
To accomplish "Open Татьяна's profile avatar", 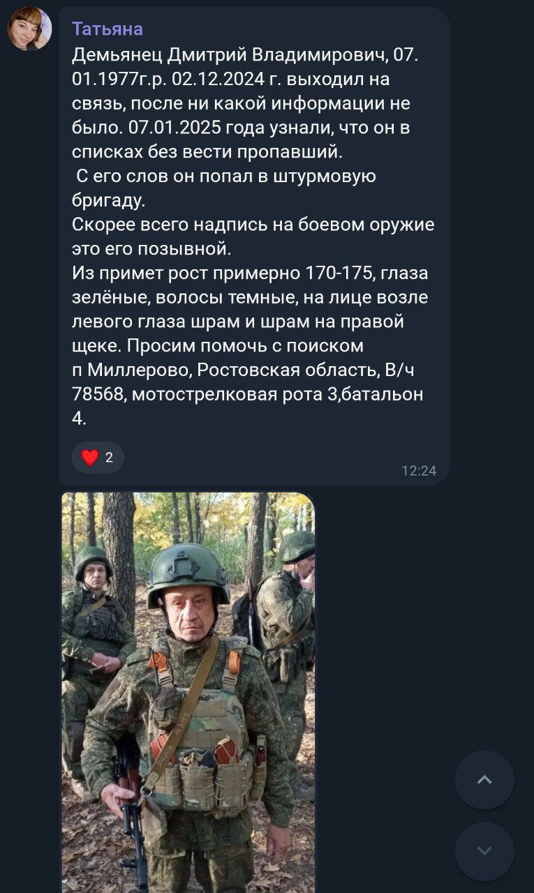I will (29, 29).
